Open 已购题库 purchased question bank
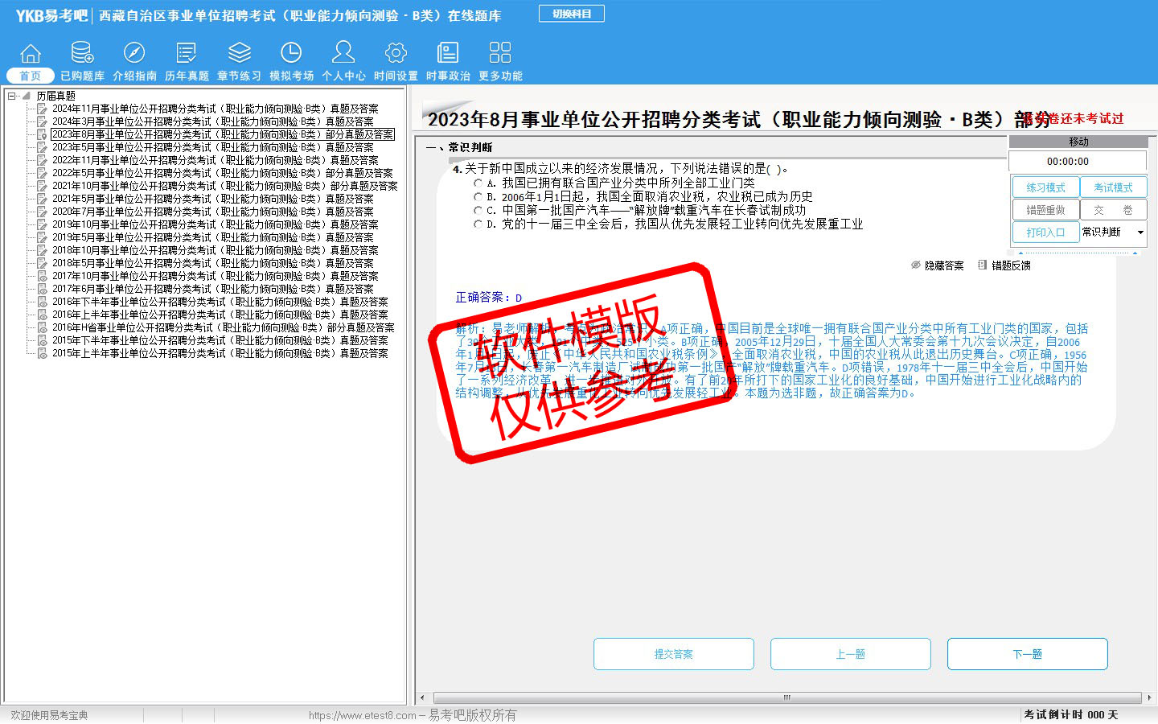Image resolution: width=1158 pixels, height=724 pixels. 82,54
